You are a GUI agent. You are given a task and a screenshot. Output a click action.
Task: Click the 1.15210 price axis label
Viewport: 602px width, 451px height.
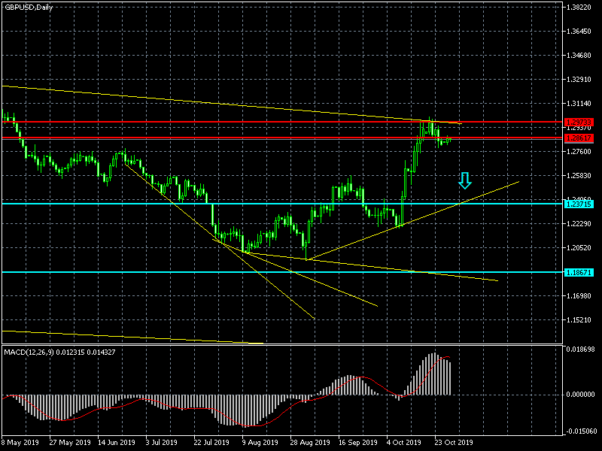581,320
